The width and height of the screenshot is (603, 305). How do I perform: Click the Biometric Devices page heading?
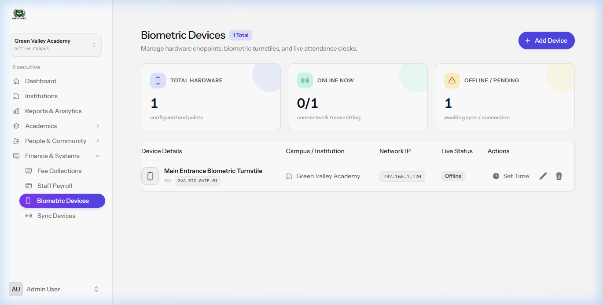coord(183,35)
